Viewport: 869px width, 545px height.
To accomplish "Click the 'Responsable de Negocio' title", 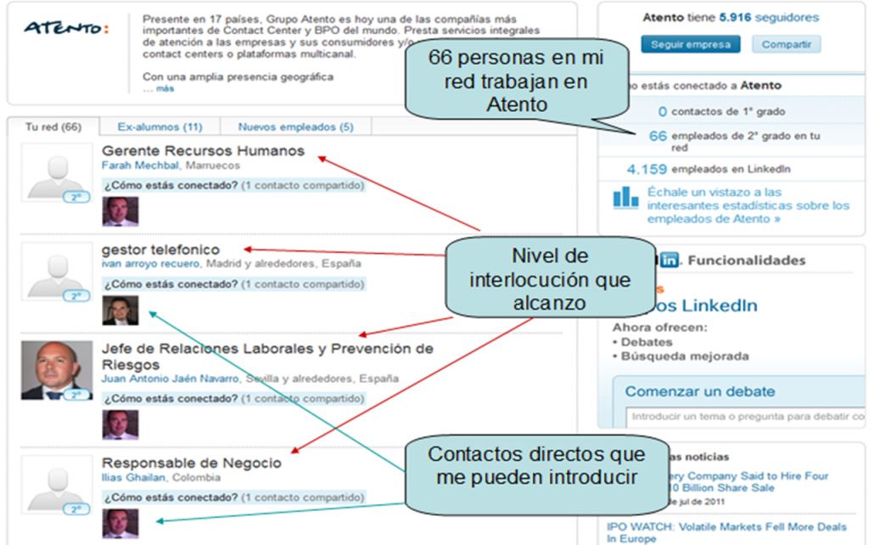I will tap(192, 463).
